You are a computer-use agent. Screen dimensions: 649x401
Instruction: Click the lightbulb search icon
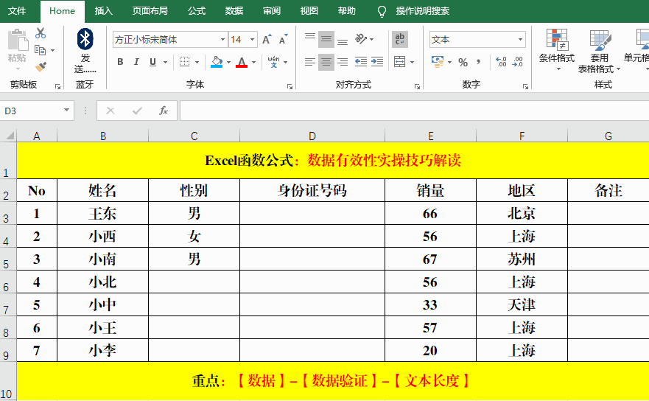click(x=382, y=11)
